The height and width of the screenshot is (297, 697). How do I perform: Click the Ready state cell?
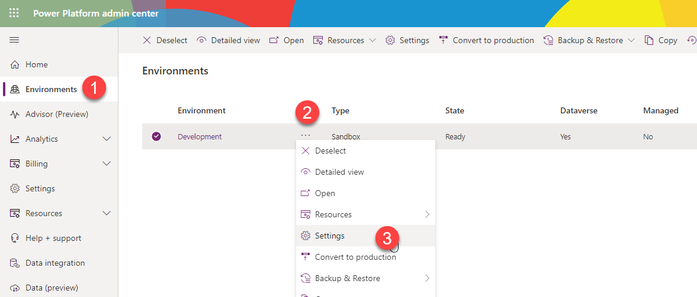click(455, 136)
